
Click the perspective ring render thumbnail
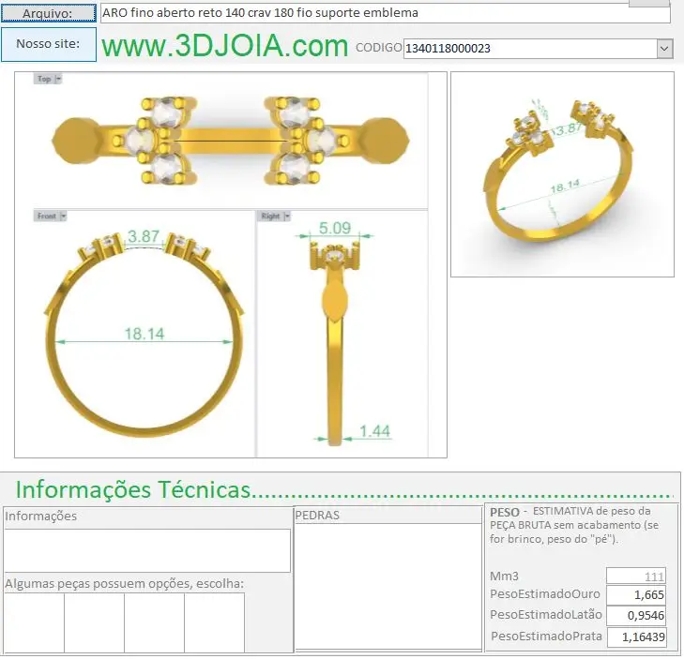tap(562, 174)
